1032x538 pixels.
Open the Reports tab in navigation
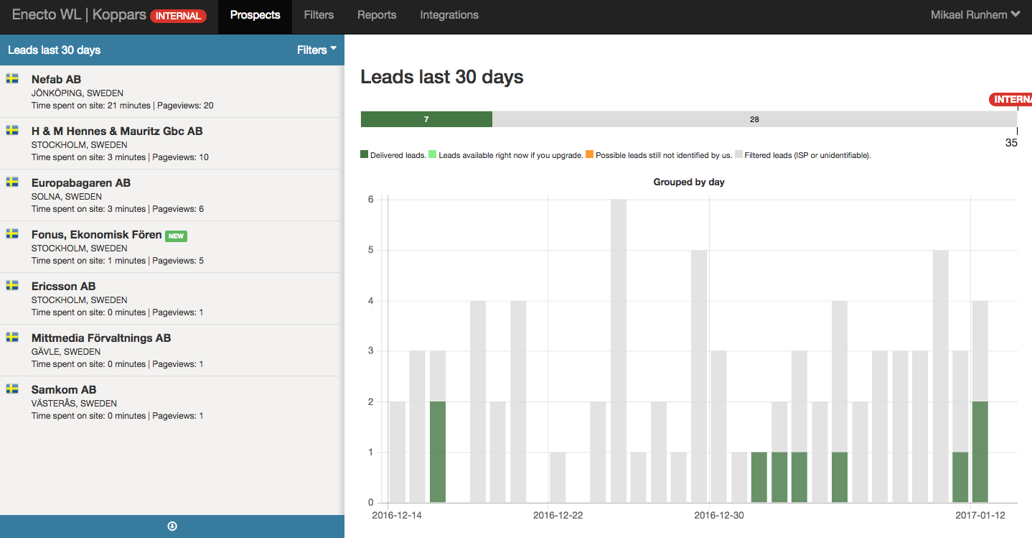tap(377, 15)
